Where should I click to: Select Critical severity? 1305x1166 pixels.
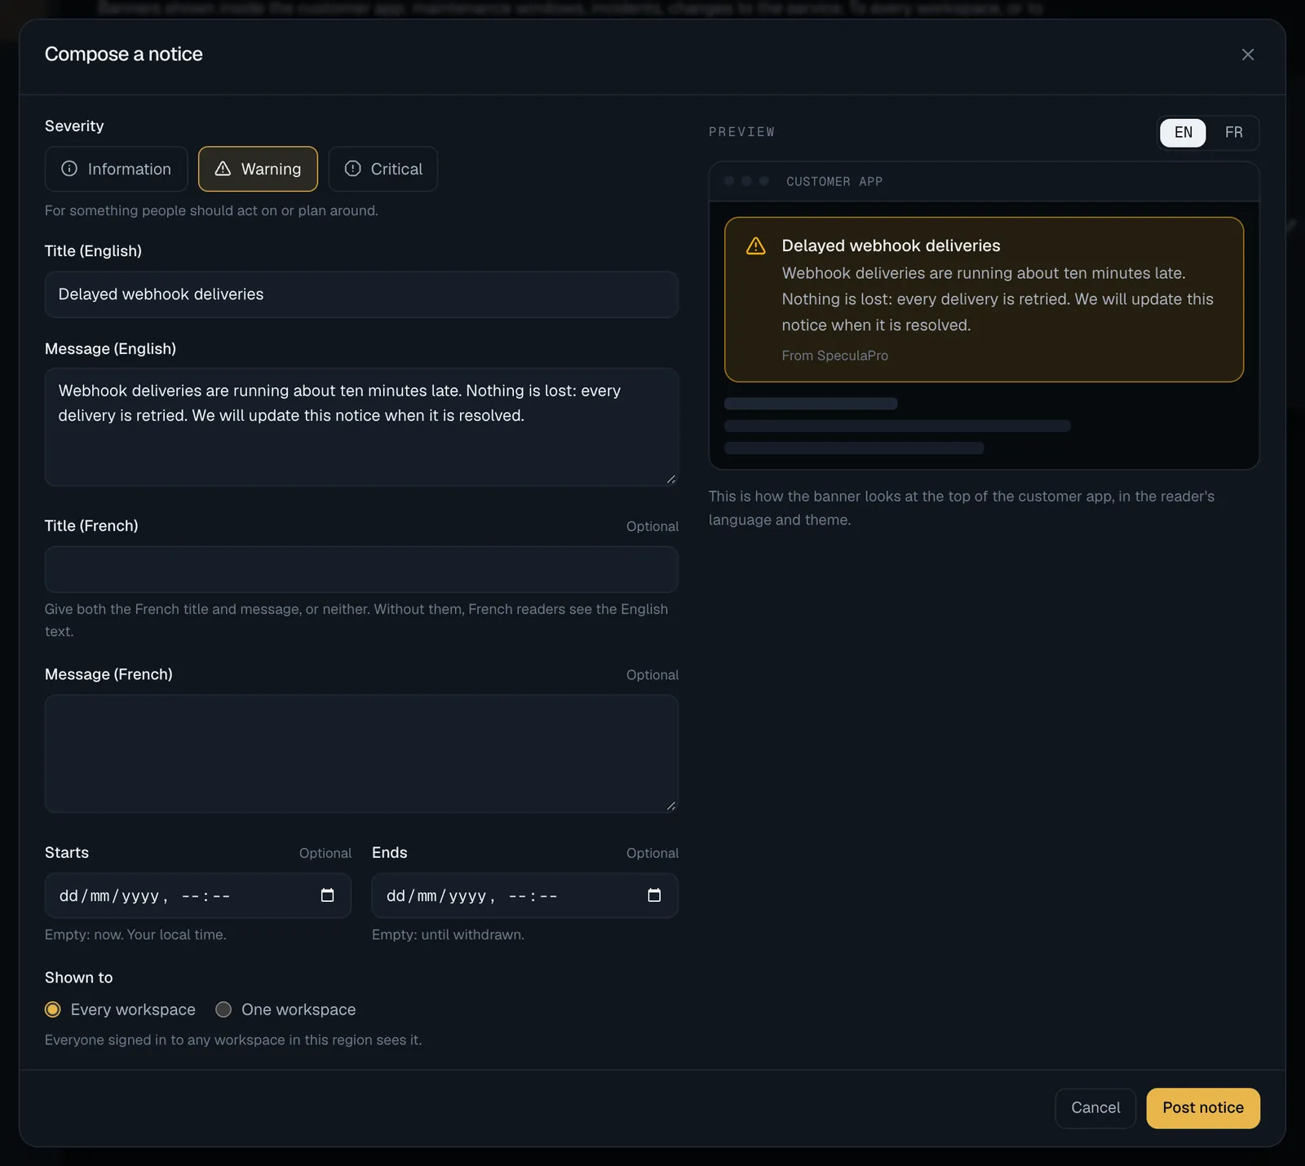(x=383, y=169)
